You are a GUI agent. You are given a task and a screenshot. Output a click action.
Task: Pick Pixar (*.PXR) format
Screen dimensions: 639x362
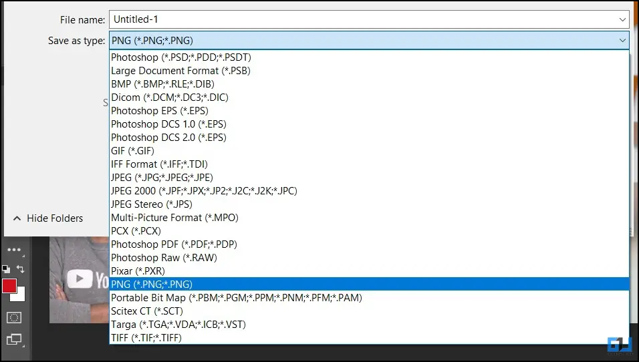369,271
